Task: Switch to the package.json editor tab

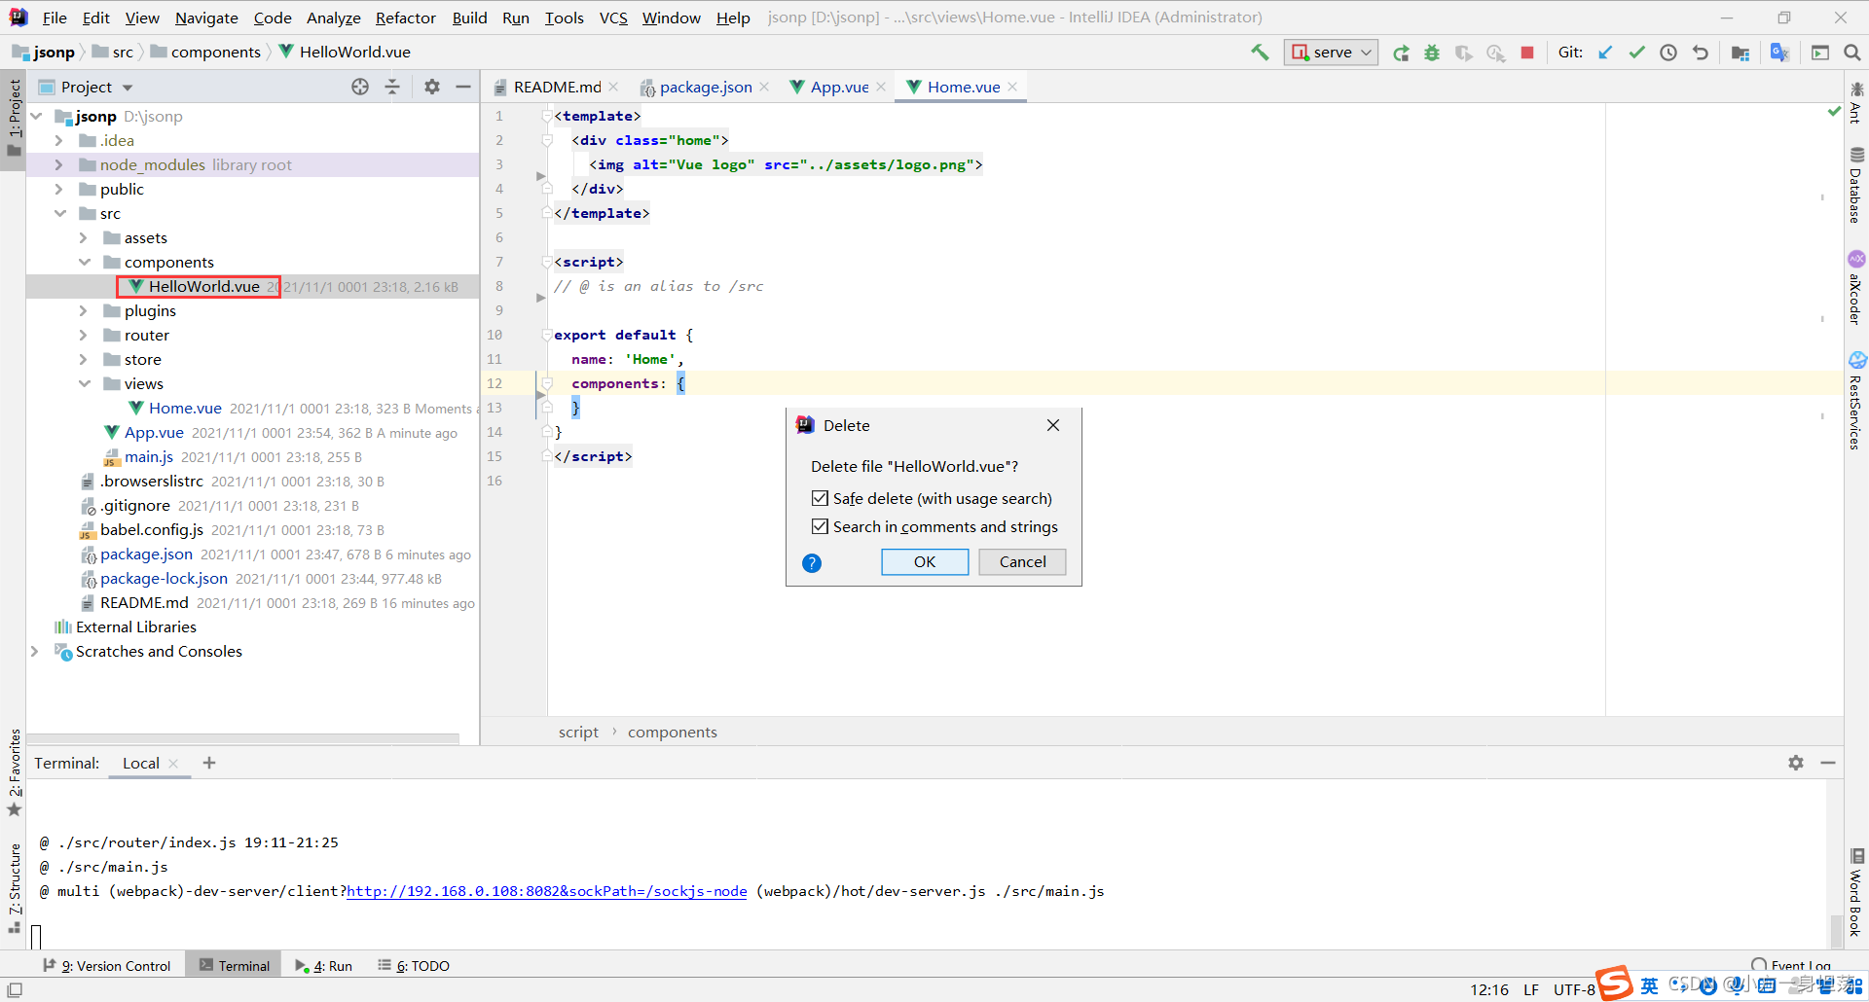Action: pyautogui.click(x=706, y=87)
